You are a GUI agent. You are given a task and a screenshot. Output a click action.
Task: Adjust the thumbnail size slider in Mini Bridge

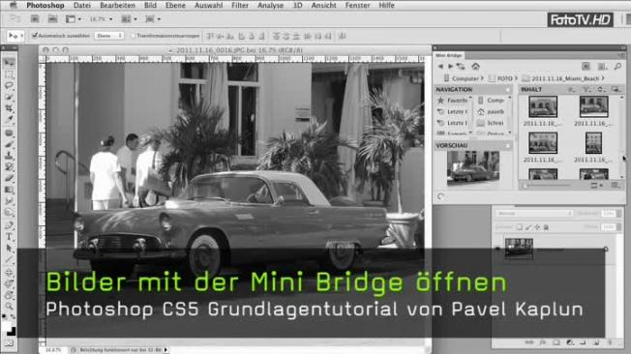(x=548, y=186)
